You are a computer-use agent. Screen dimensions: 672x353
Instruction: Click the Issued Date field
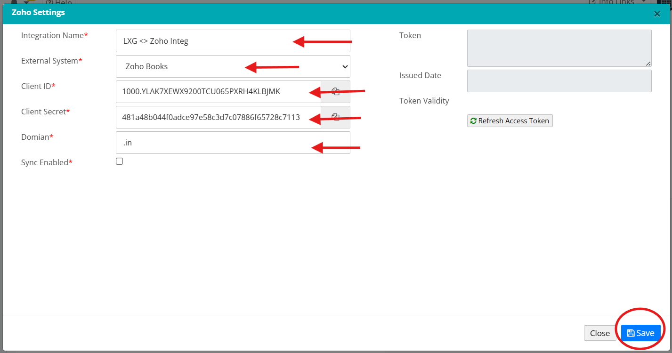(x=559, y=81)
